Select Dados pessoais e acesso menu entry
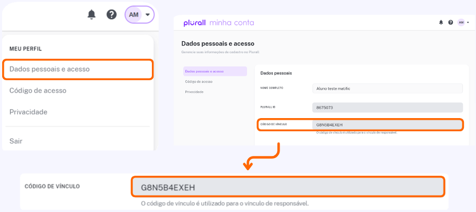 tap(78, 69)
